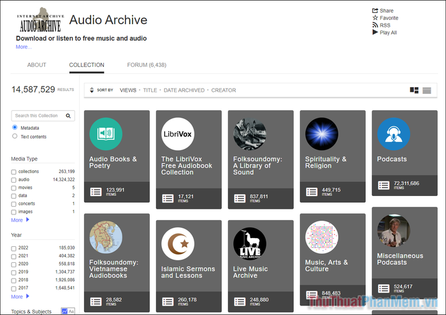Open Spirituality & Religion starburst icon
Screen dimensions: 446x315
(x=322, y=134)
